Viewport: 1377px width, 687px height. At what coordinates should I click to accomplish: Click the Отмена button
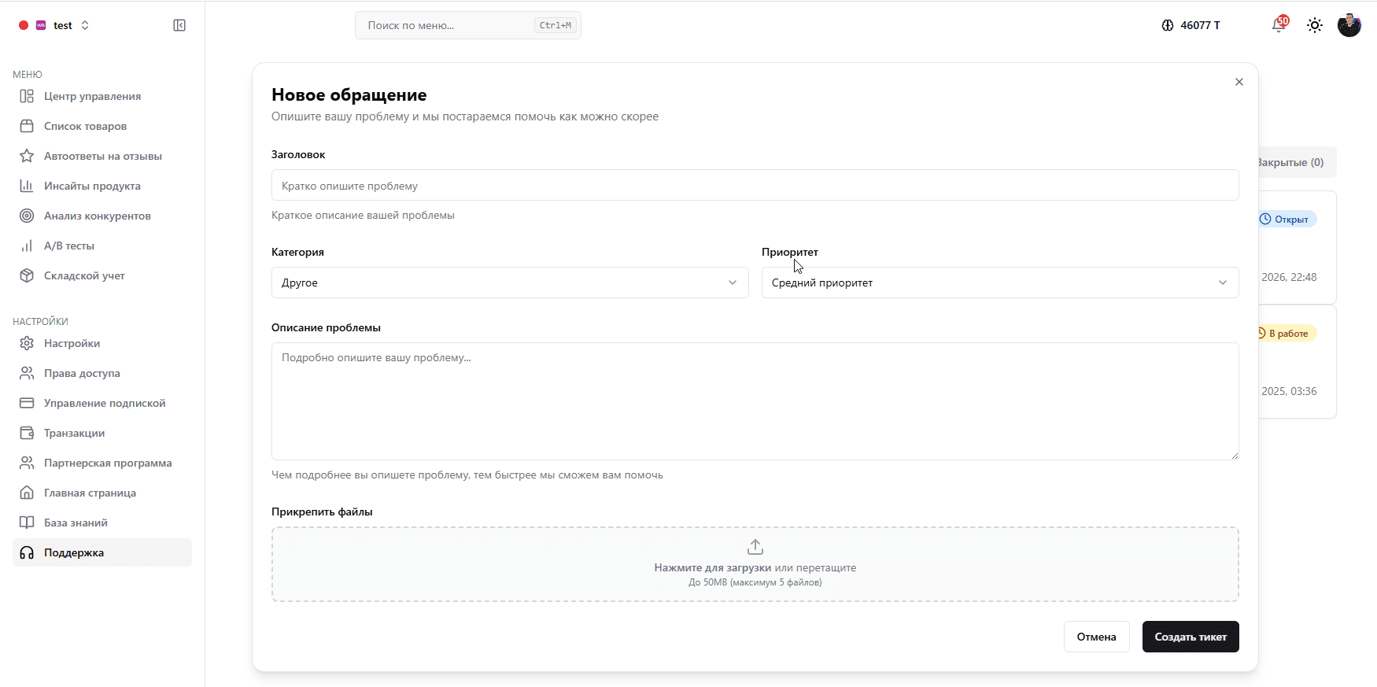1096,637
